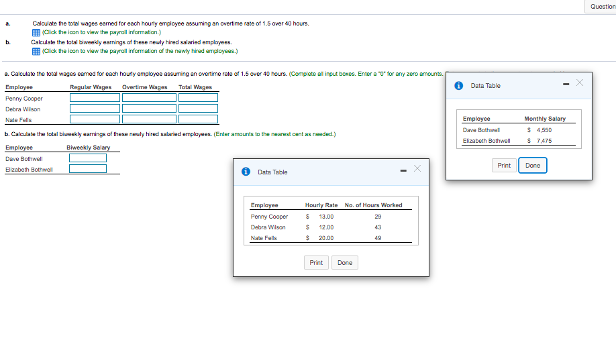Select Penny Cooper Overtime Wages input box
The height and width of the screenshot is (340, 616).
point(149,98)
